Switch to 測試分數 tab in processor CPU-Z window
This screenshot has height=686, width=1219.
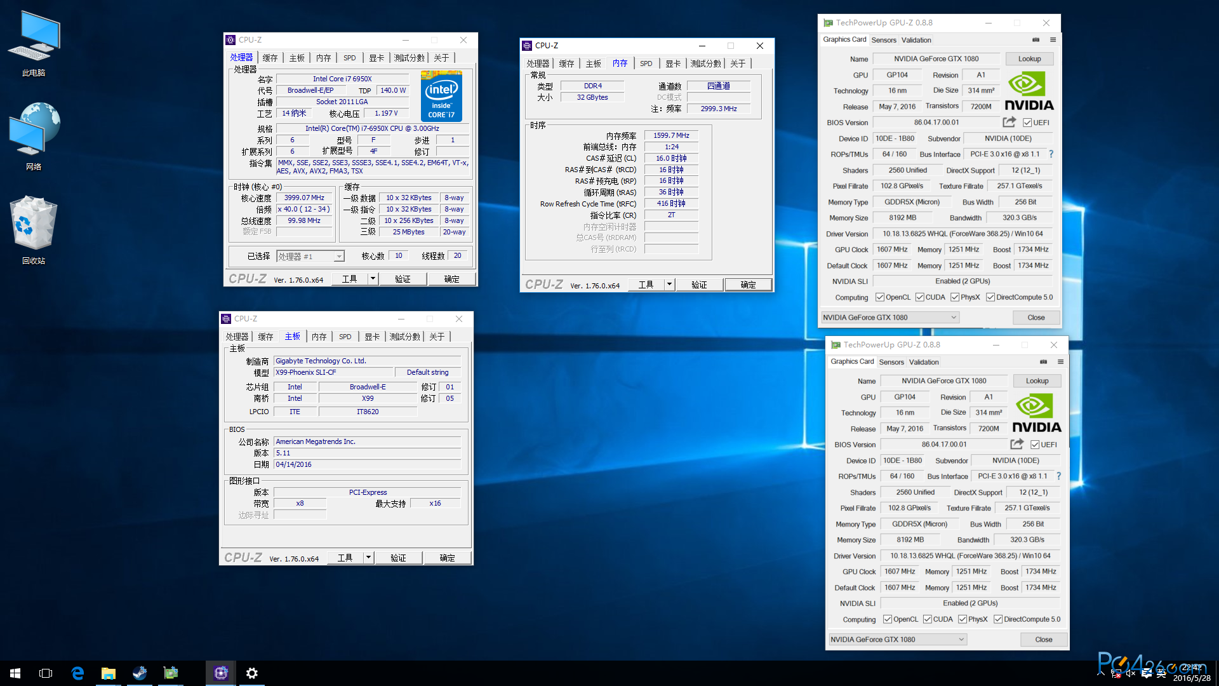[x=409, y=58]
